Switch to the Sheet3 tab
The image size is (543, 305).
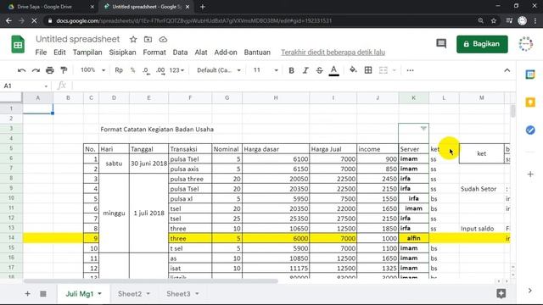[178, 294]
